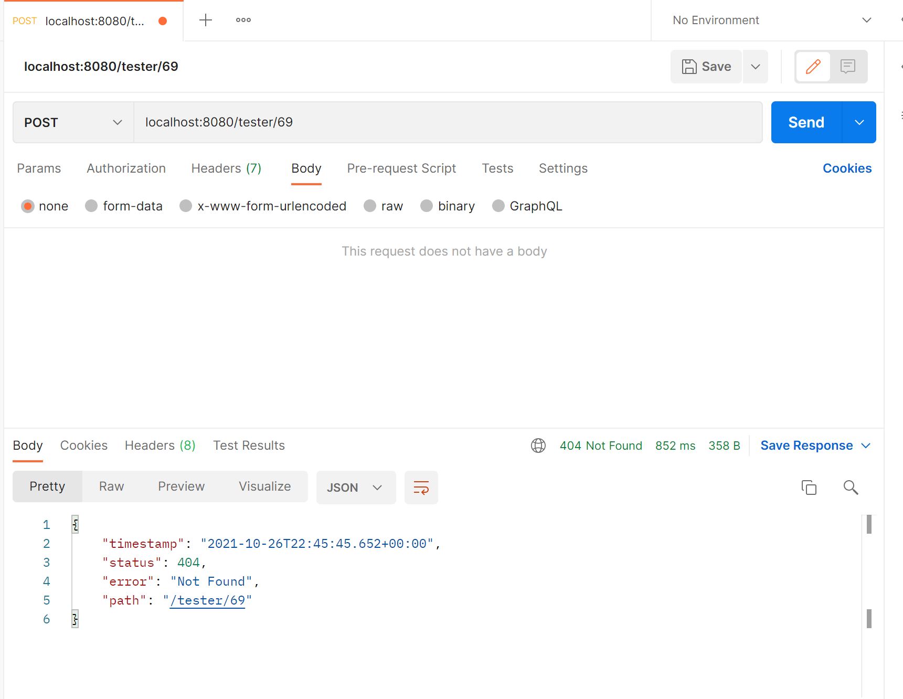
Task: Expand the Save options arrow
Action: (x=756, y=67)
